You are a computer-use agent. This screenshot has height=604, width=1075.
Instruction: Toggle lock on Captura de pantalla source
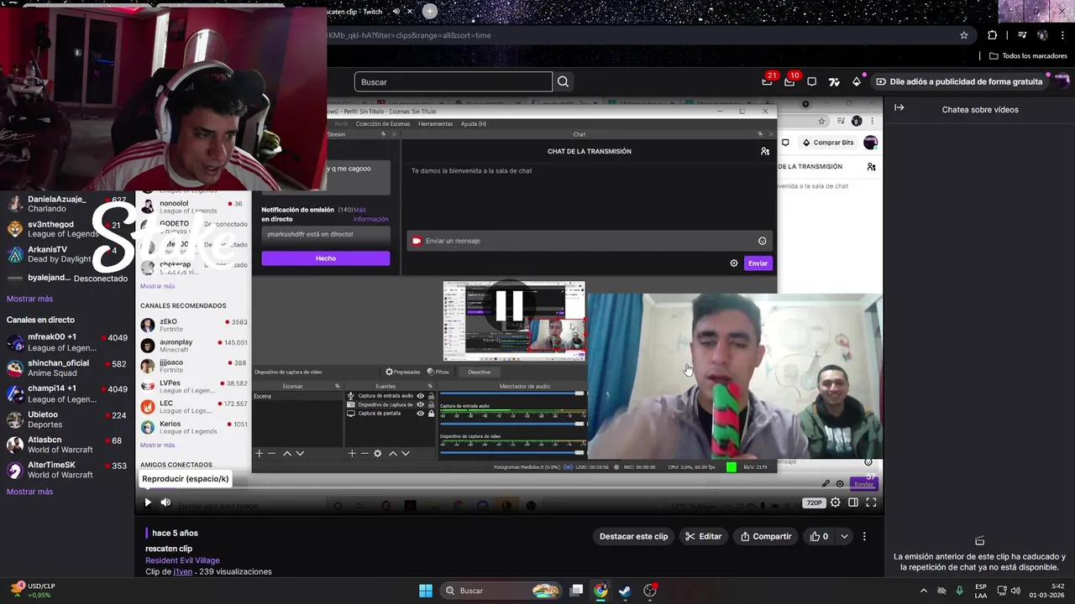click(432, 414)
